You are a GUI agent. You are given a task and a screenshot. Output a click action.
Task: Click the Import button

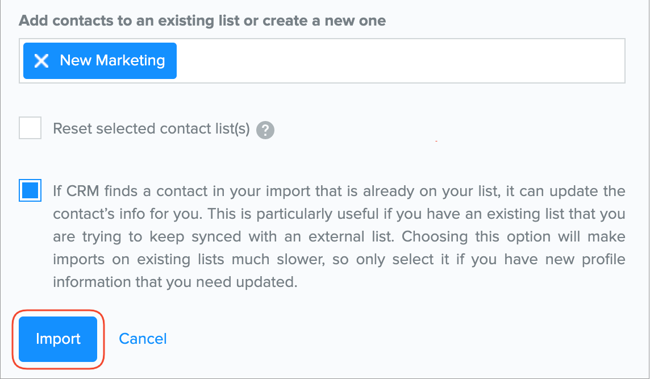pyautogui.click(x=58, y=339)
